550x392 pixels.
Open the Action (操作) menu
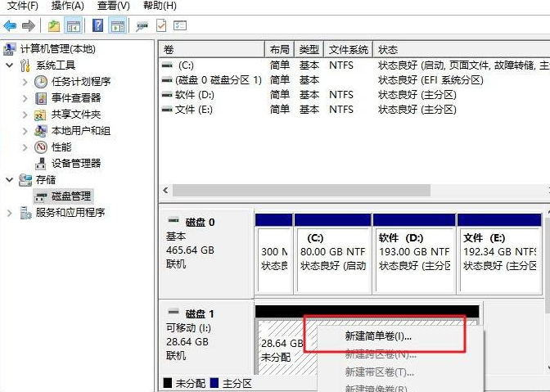[66, 6]
